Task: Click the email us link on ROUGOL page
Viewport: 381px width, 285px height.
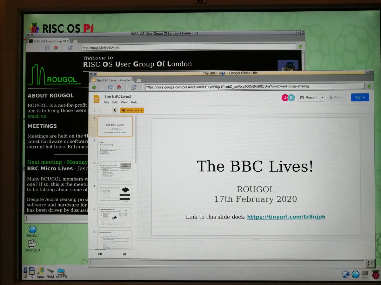Action: (x=37, y=116)
